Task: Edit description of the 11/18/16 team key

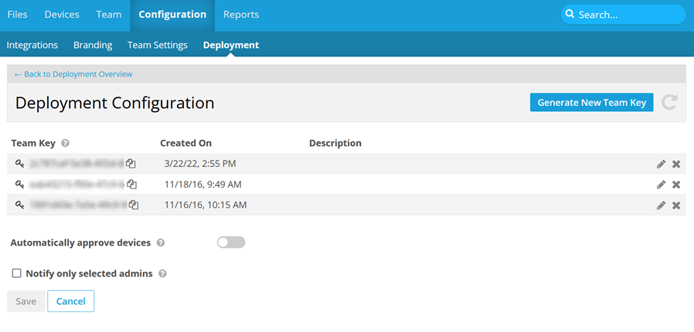Action: [x=661, y=185]
